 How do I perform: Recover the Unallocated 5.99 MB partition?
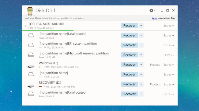[129, 94]
